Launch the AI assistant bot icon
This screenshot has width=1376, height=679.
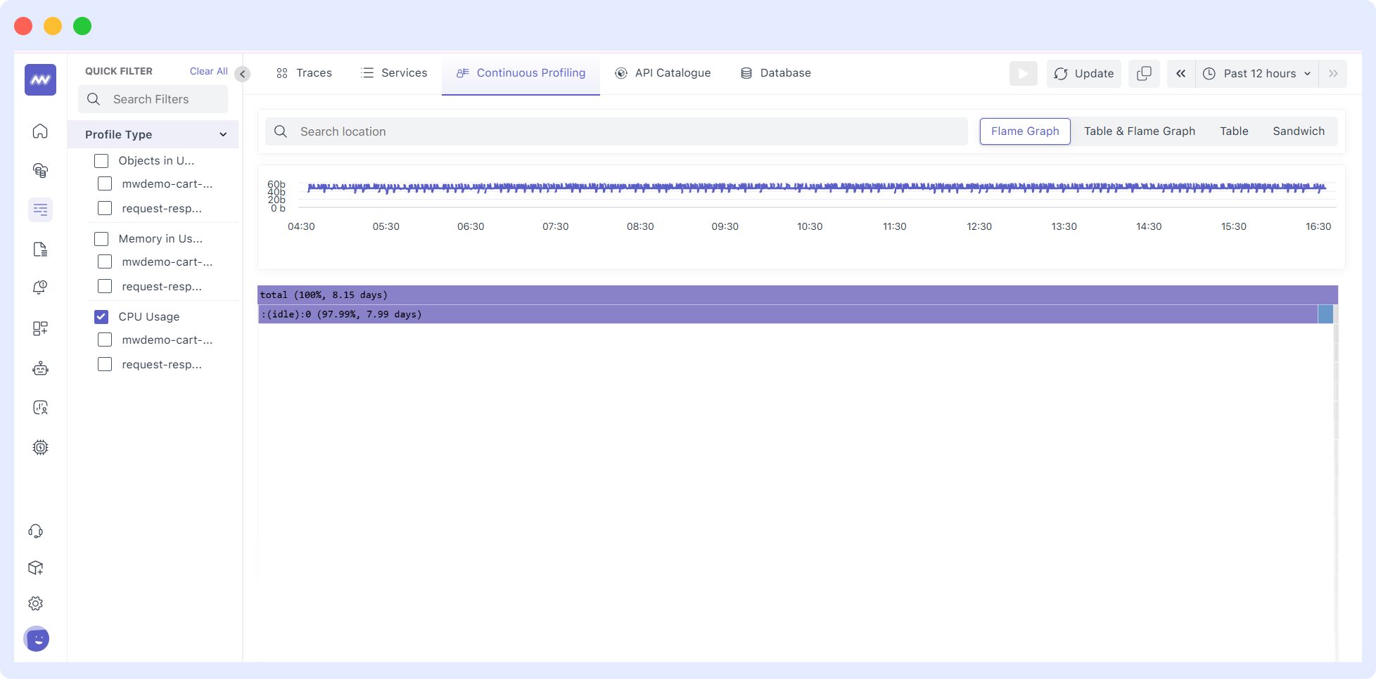(40, 368)
